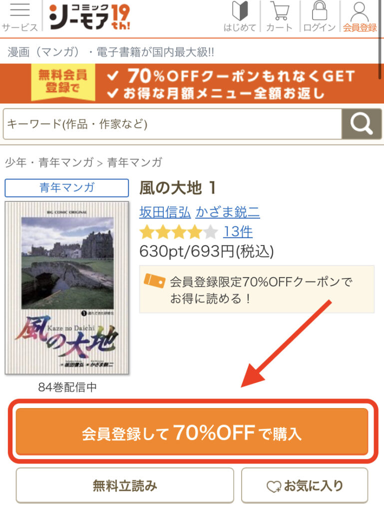The height and width of the screenshot is (512, 384).
Task: Click the 70%OFF coupon registration banner
Action: tap(192, 83)
